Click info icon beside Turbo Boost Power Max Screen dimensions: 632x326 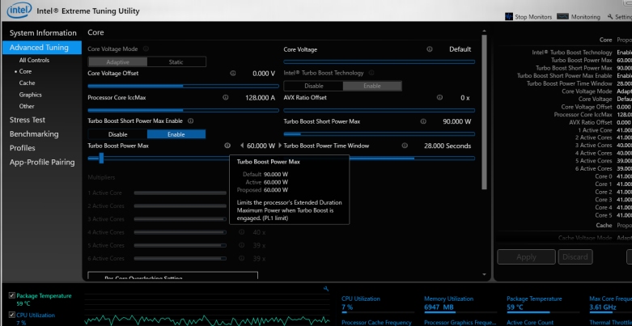[x=227, y=146]
